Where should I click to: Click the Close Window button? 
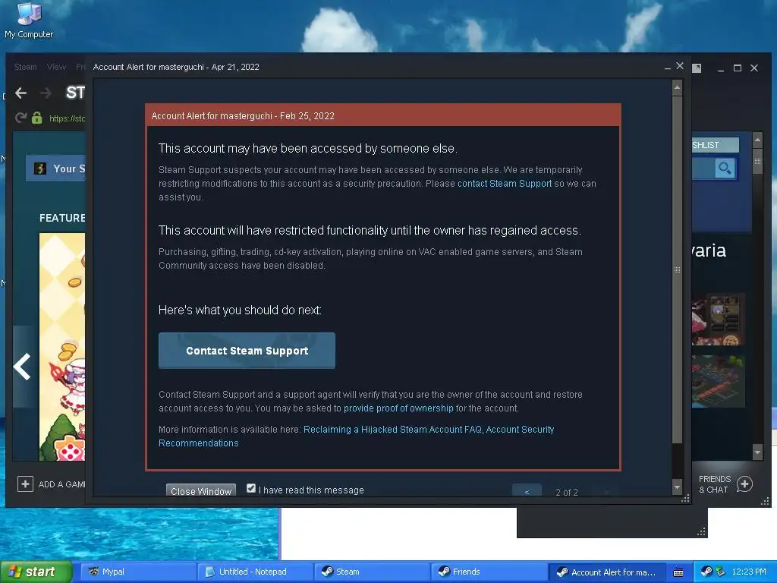click(201, 491)
